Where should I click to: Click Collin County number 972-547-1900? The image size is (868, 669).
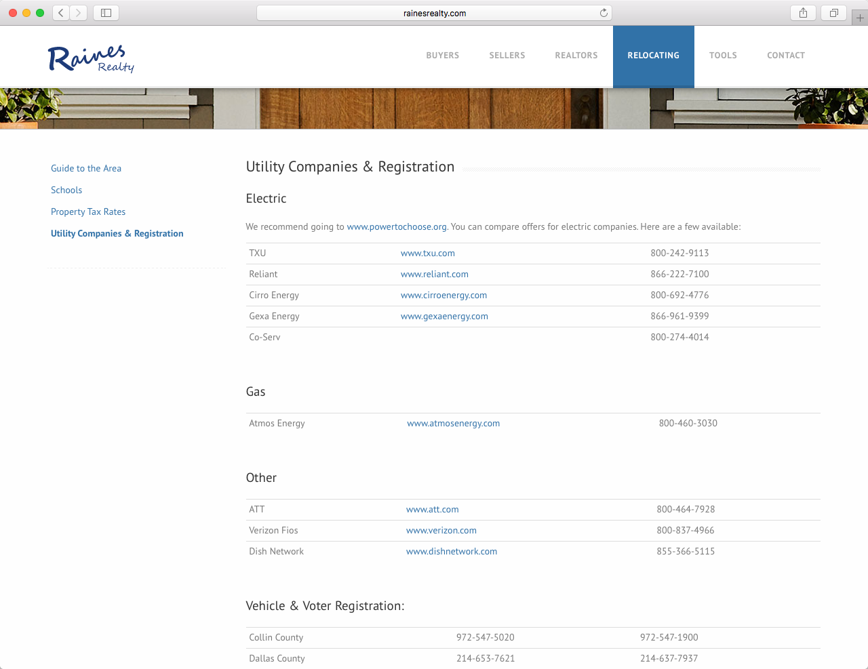(x=669, y=637)
